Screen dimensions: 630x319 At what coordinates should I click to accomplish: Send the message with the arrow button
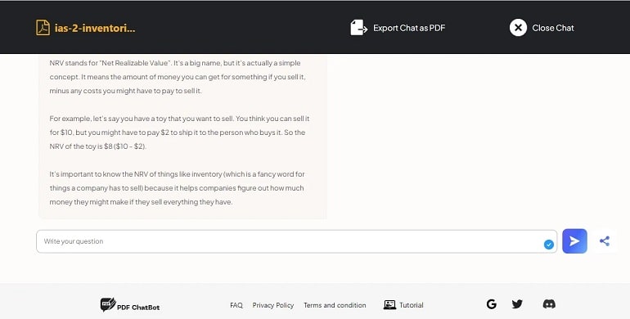point(574,241)
